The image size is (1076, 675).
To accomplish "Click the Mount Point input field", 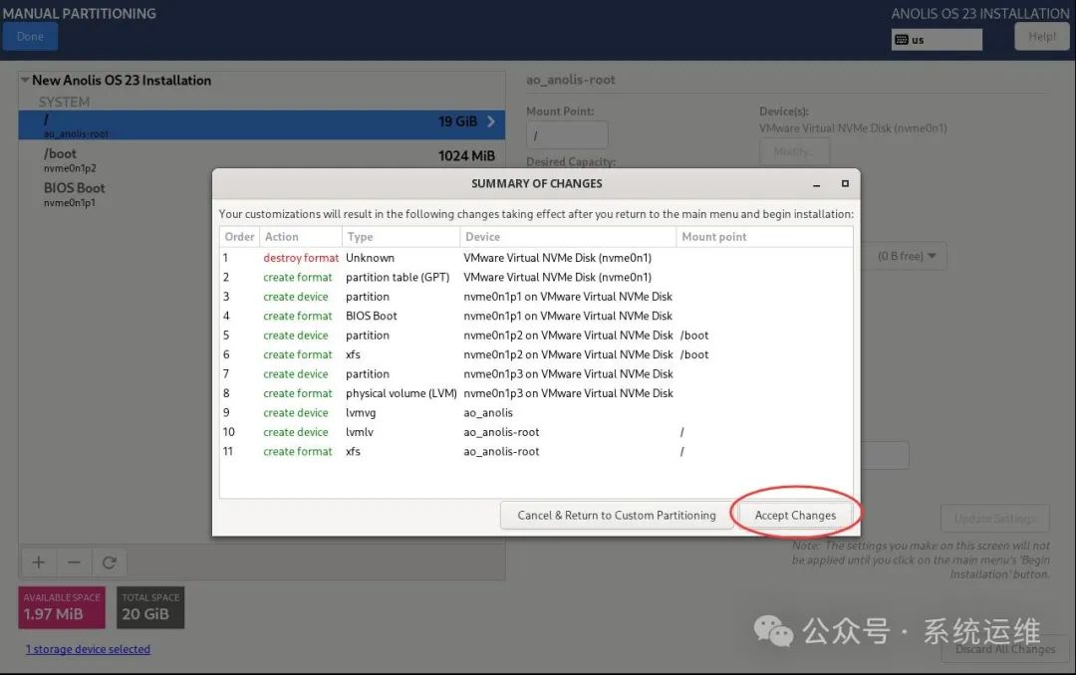I will (567, 135).
